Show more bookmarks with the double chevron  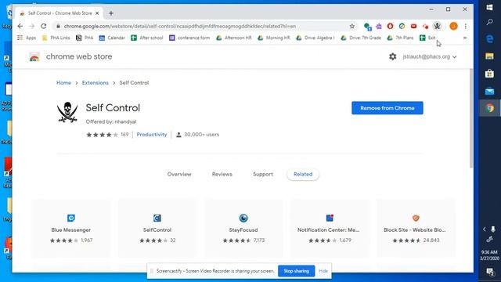tap(465, 38)
